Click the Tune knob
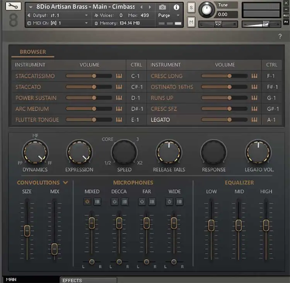 206,10
